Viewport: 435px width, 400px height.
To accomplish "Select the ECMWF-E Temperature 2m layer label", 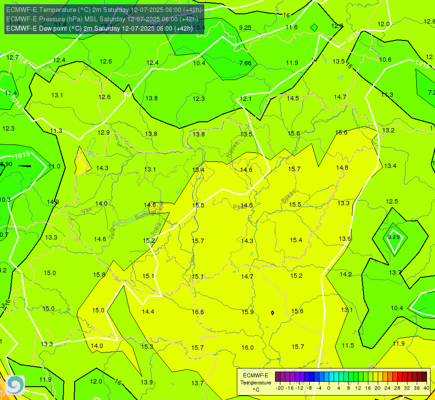I will 104,10.
